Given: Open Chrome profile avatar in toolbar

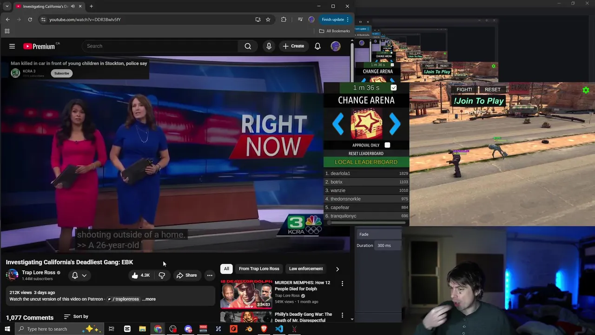Looking at the screenshot, I should pyautogui.click(x=311, y=20).
